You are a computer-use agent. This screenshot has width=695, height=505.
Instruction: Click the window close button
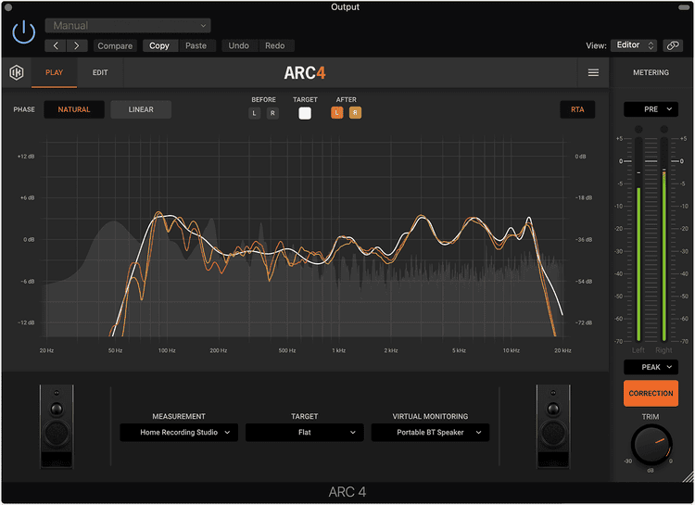point(8,7)
